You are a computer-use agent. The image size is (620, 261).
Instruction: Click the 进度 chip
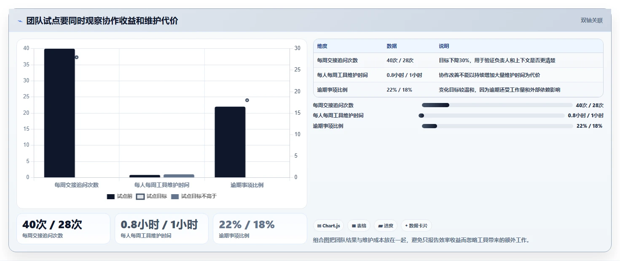coord(386,226)
